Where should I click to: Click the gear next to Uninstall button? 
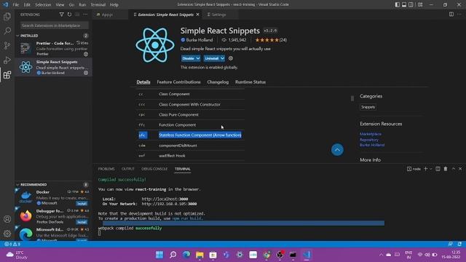[231, 58]
